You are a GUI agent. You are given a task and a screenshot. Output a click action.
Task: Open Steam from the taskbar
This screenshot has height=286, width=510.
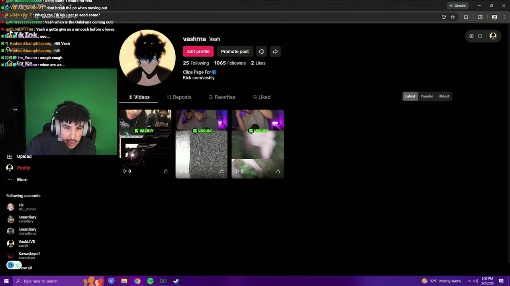tap(176, 281)
